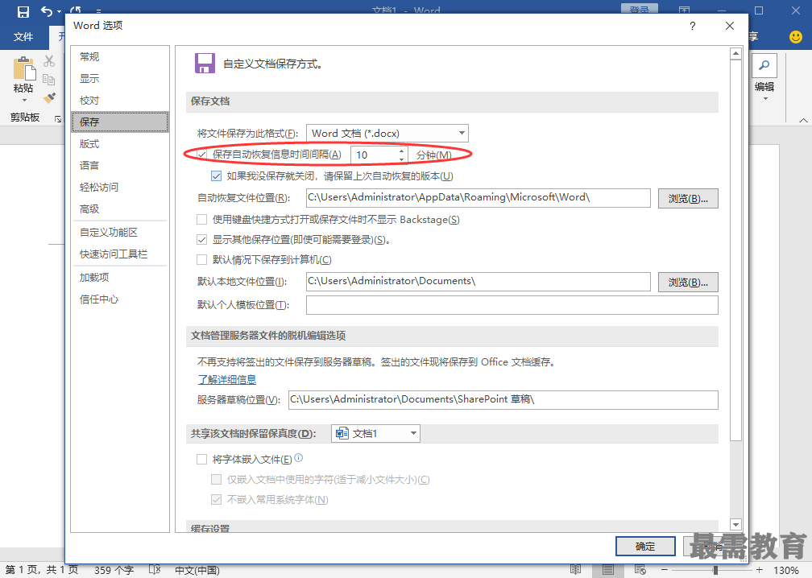Click the Cut scissors icon
This screenshot has height=578, width=812.
pyautogui.click(x=49, y=61)
